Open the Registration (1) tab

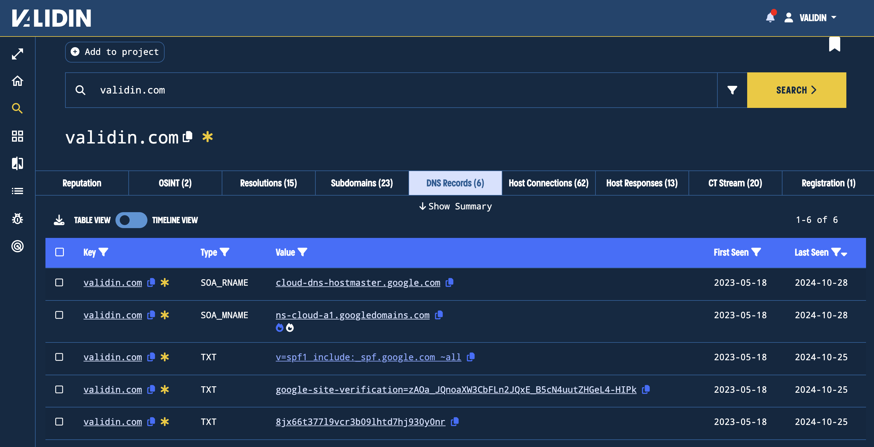(x=828, y=183)
